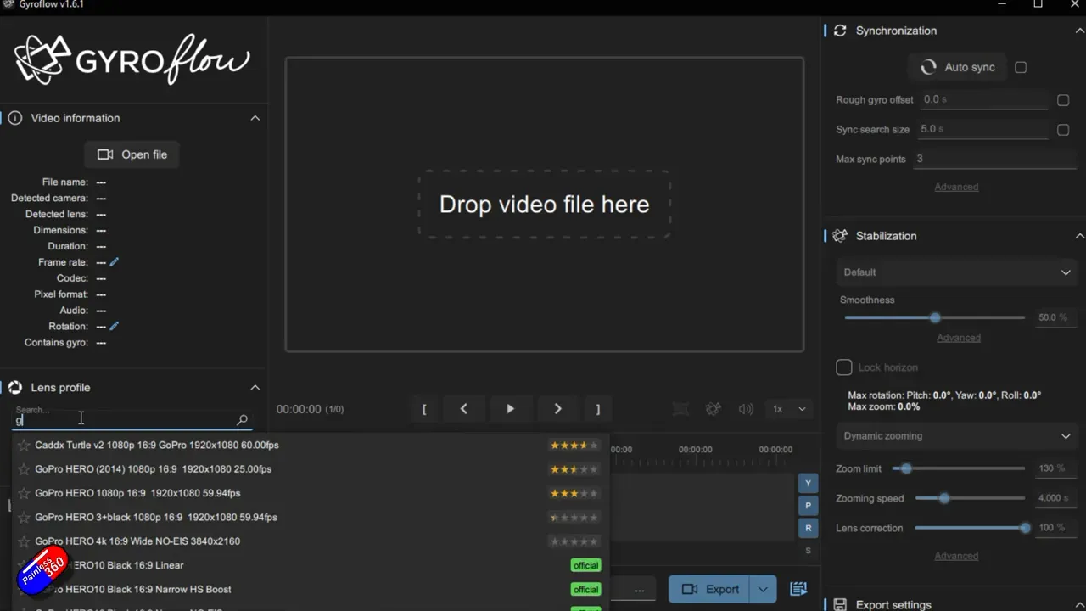
Task: Select GoPro HERO 4k Wide NO-EIS profile
Action: (x=137, y=541)
